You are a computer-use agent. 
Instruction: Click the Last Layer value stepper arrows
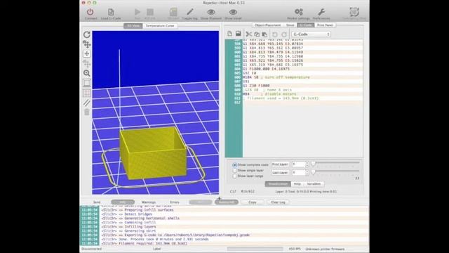tap(307, 173)
